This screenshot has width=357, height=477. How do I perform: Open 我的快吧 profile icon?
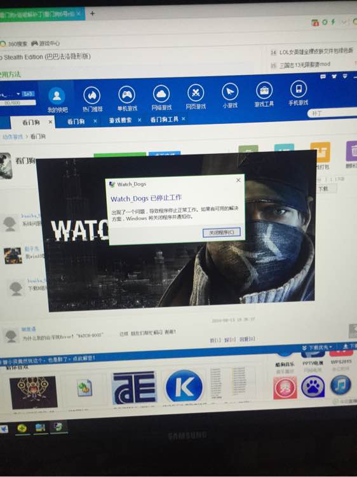(x=57, y=96)
